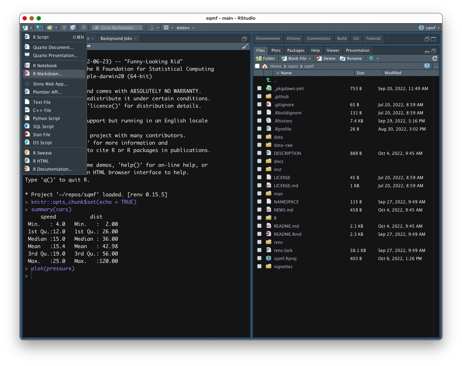Sort files by the Name column
Image resolution: width=462 pixels, height=366 pixels.
(x=313, y=73)
